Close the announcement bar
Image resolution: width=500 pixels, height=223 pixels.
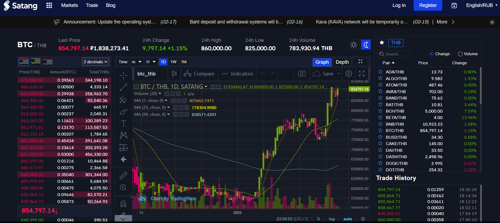point(492,22)
